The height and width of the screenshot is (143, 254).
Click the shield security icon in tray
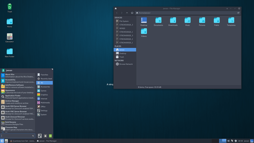click(x=236, y=141)
